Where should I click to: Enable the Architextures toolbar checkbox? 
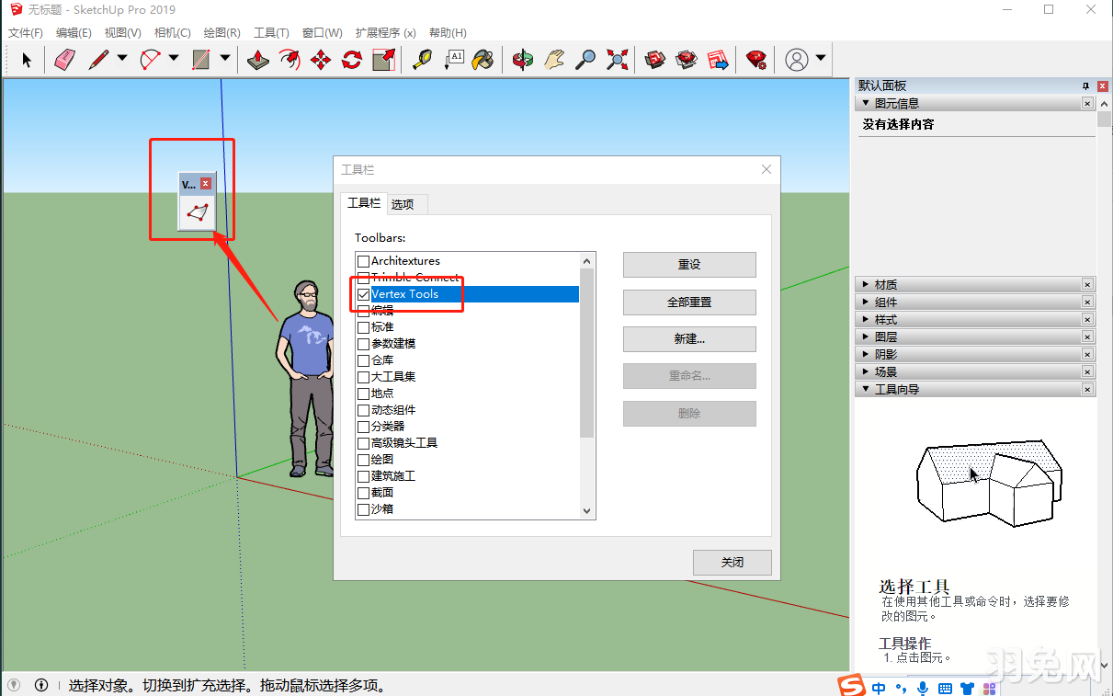click(364, 261)
